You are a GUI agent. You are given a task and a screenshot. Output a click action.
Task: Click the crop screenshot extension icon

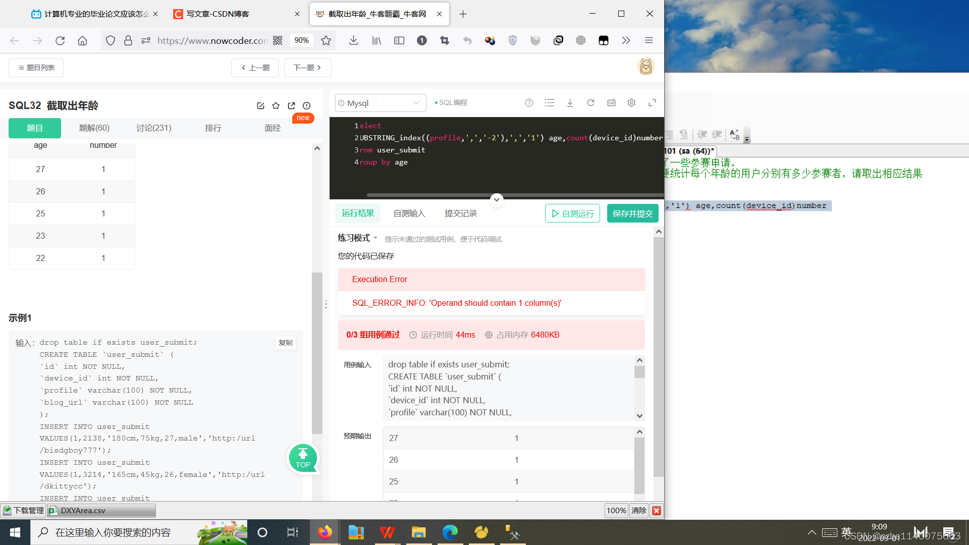coord(445,40)
